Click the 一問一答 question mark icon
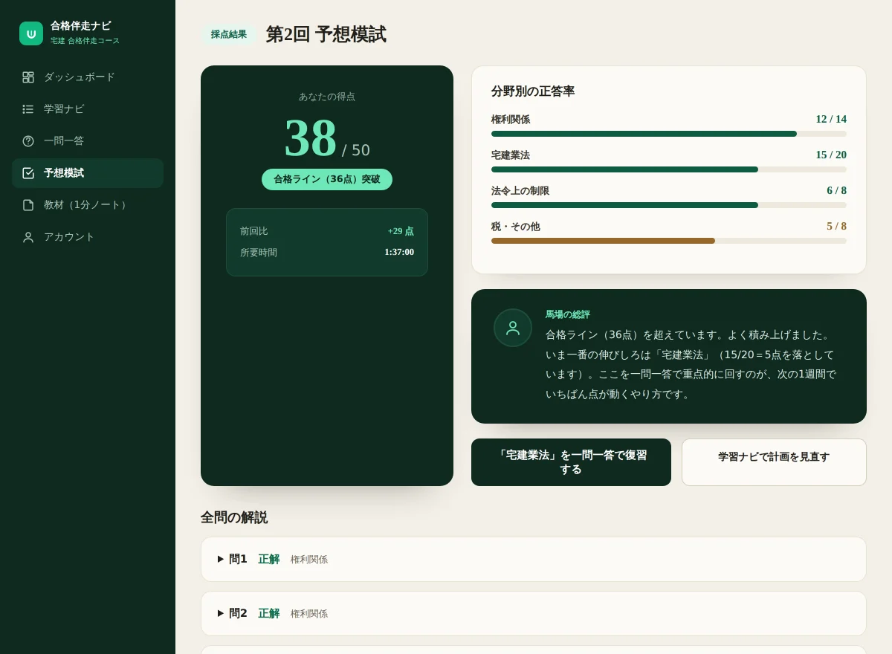Screen dimensions: 892x654 point(28,141)
